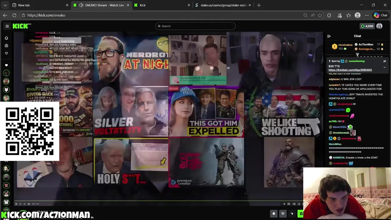Viewport: 391px width, 220px height.
Task: Go to Kick home via logo
Action: point(22,26)
